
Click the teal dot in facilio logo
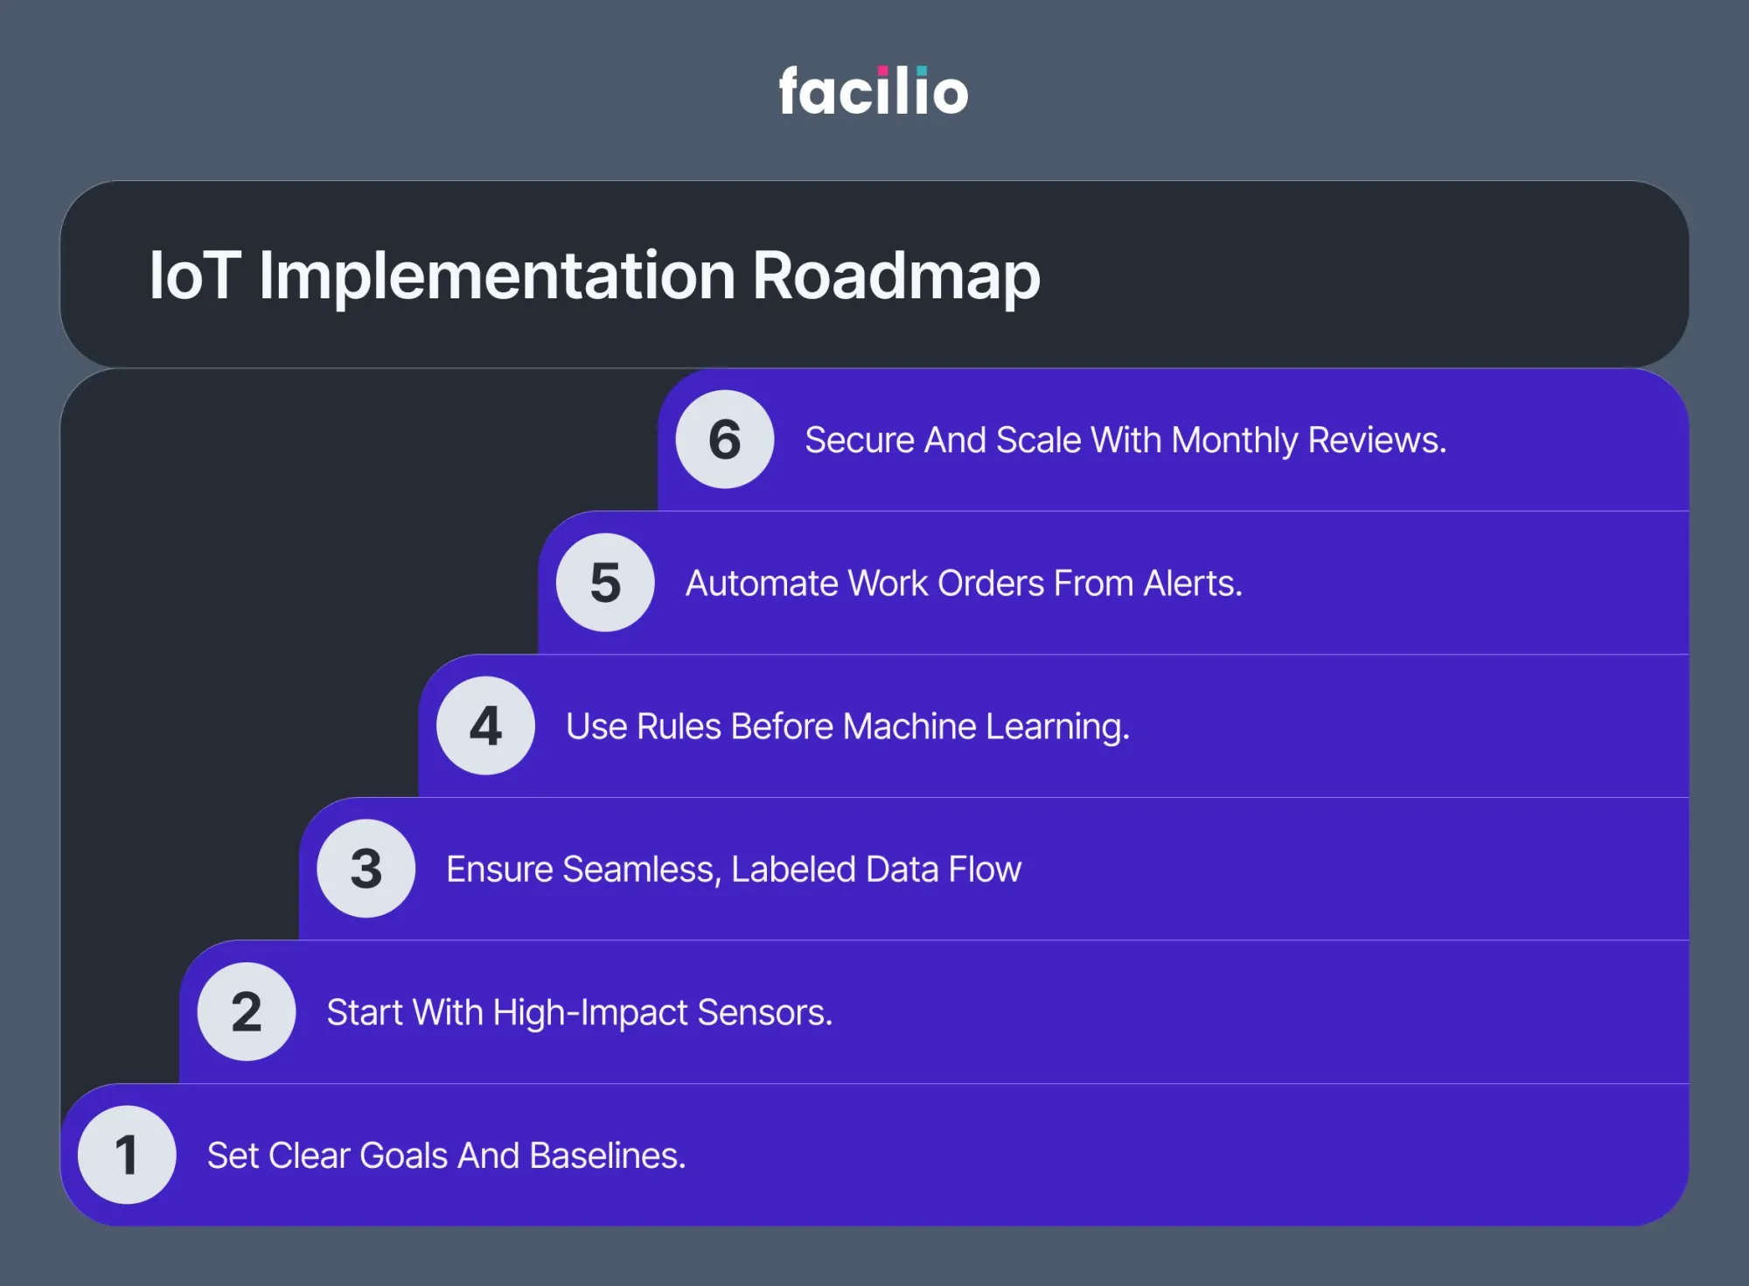click(x=921, y=71)
